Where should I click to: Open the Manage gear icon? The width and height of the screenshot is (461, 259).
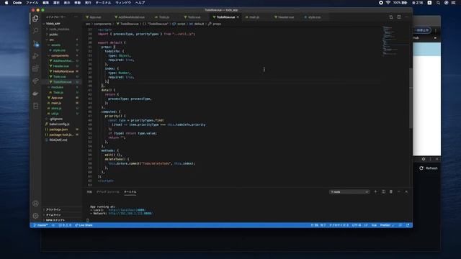pyautogui.click(x=35, y=216)
